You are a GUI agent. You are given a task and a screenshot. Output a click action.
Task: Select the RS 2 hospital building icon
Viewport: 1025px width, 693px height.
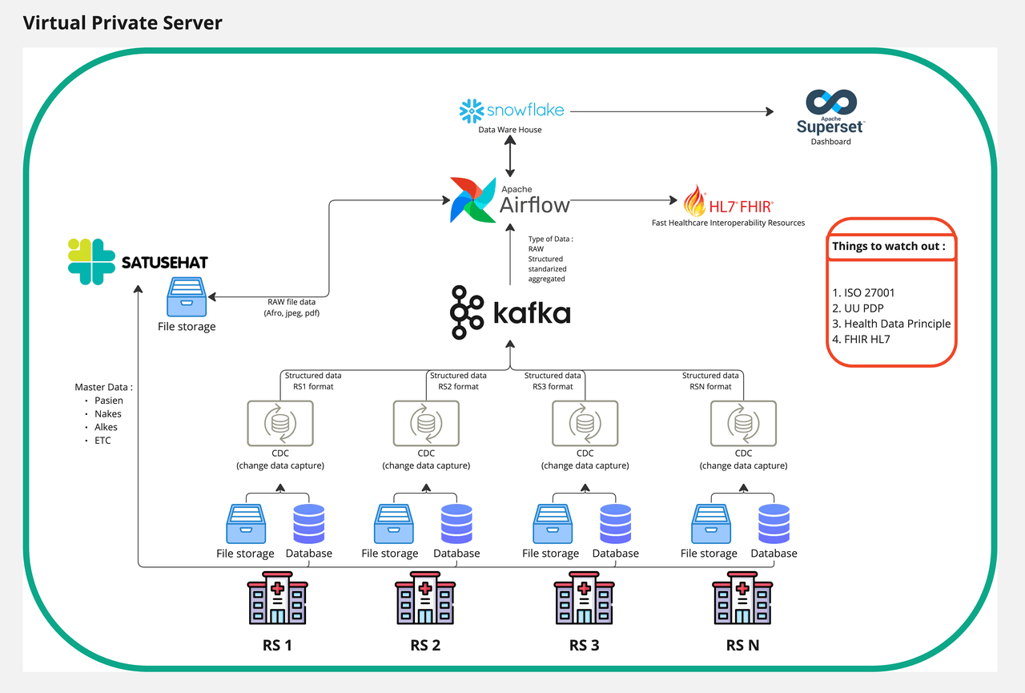(x=425, y=598)
